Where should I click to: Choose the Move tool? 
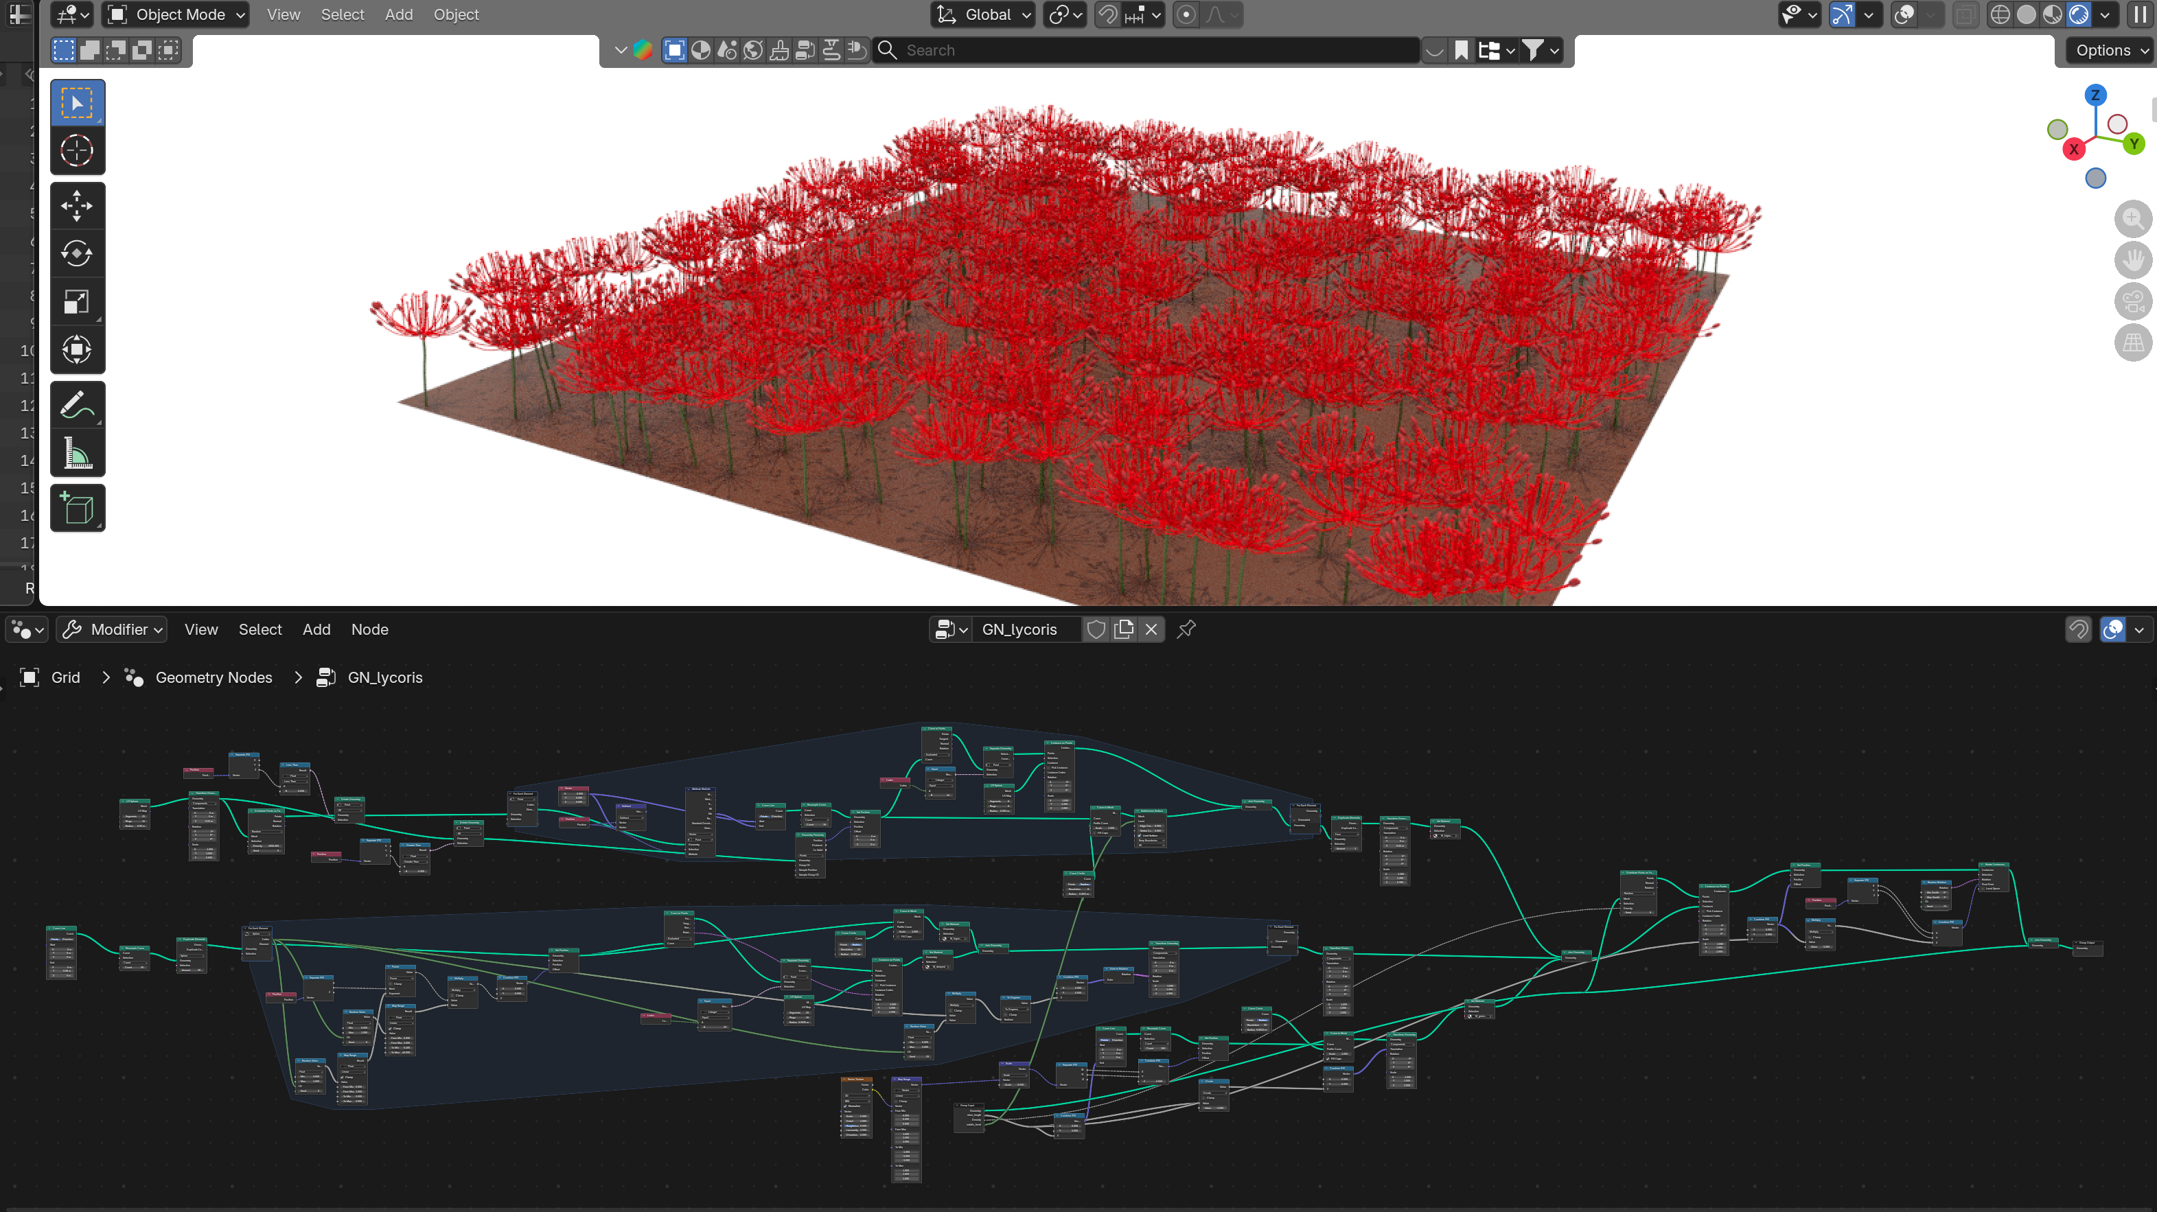pyautogui.click(x=77, y=206)
